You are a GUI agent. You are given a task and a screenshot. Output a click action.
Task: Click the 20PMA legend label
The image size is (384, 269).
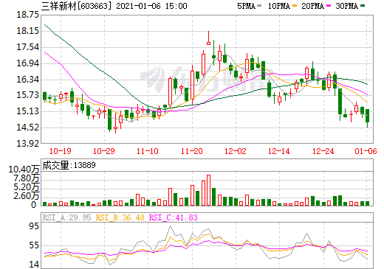click(313, 6)
